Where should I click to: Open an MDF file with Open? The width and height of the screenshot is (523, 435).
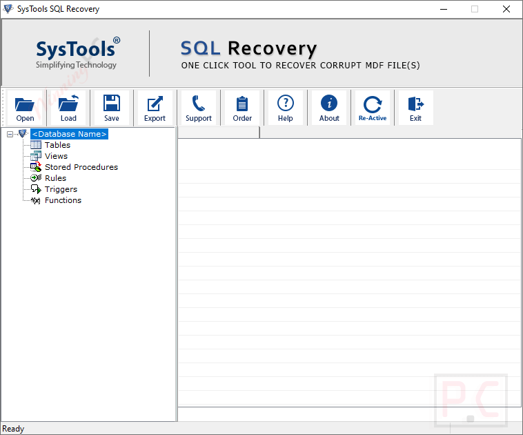click(25, 108)
